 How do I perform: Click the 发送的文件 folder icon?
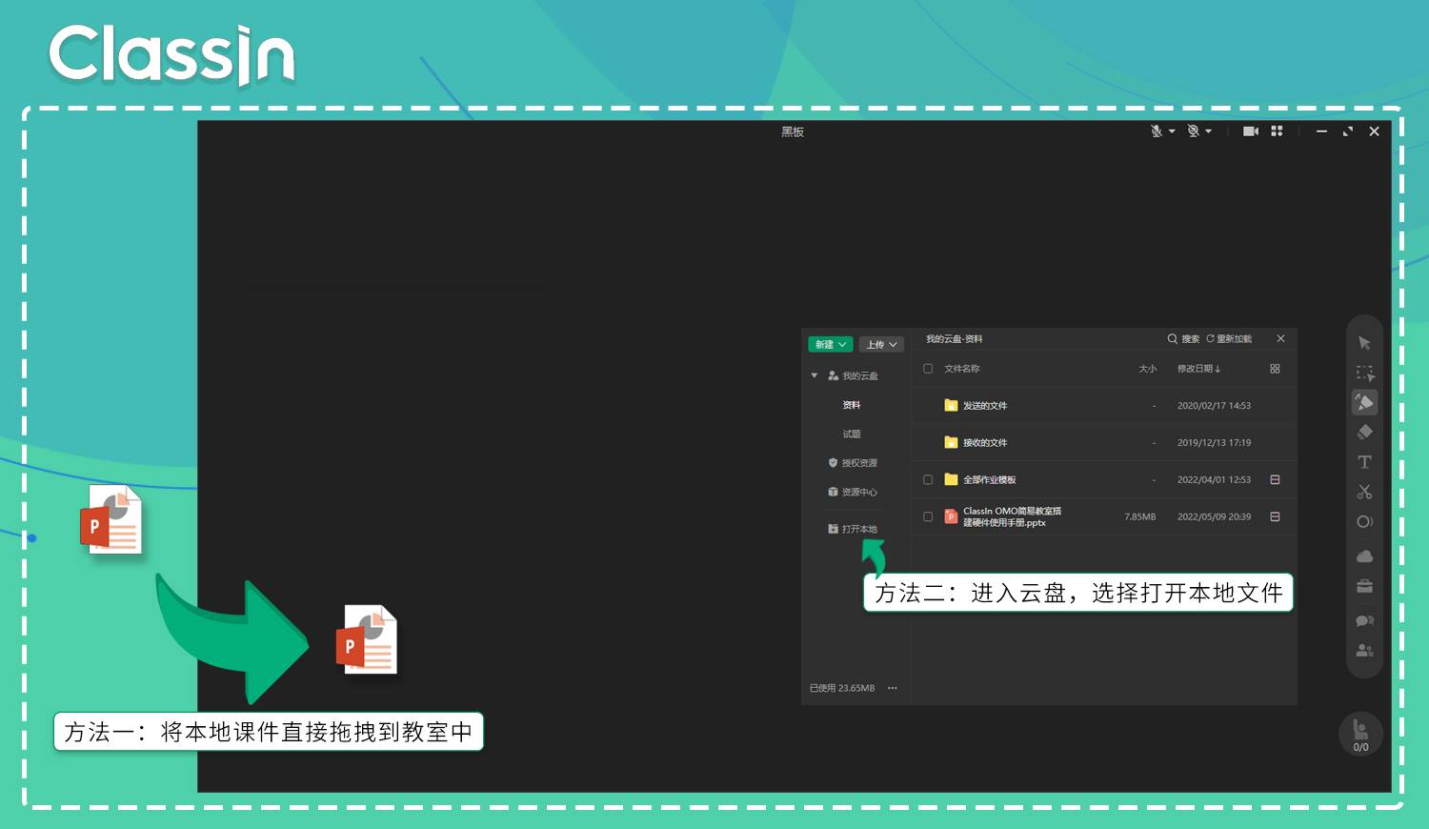click(x=950, y=405)
